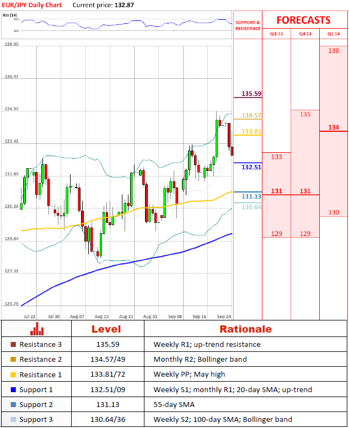
Task: Select the Q1 14 forecast column header
Action: pyautogui.click(x=334, y=34)
